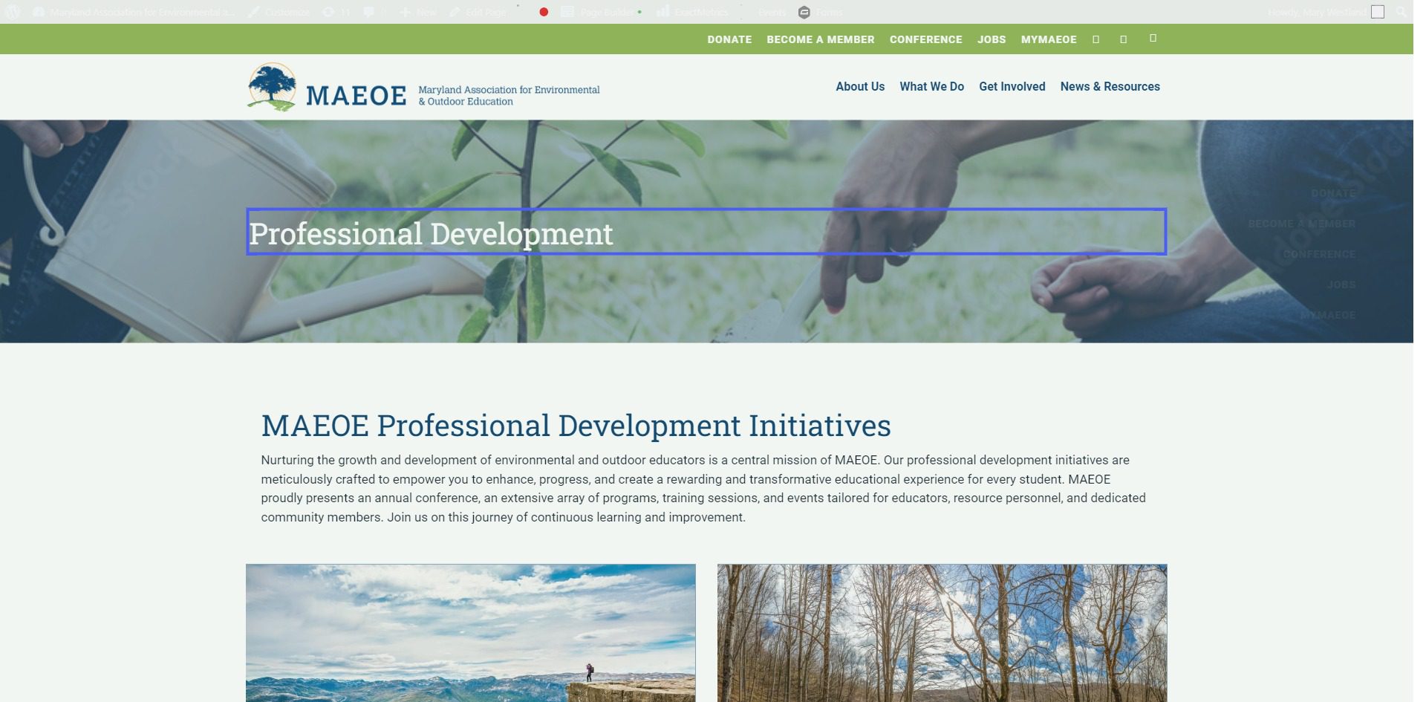Click the admin bar search magnifier
Screen dimensions: 1426x702
coord(1401,12)
